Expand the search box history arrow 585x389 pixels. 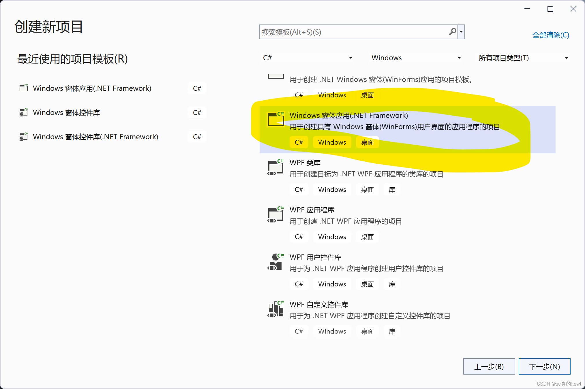click(461, 32)
